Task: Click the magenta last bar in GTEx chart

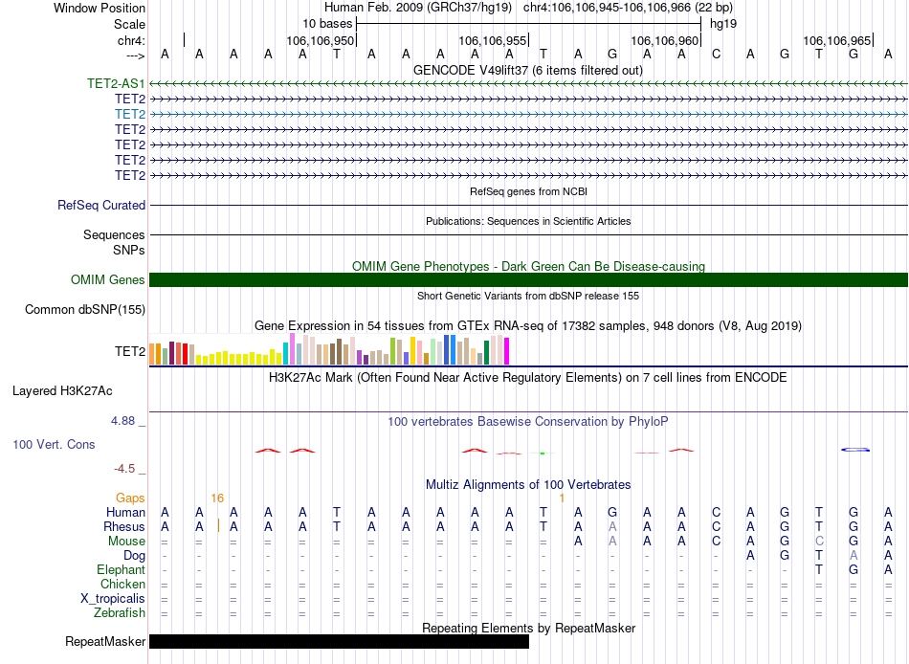Action: (x=506, y=351)
